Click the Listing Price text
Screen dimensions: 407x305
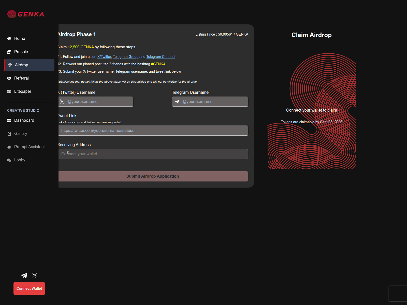[x=222, y=34]
